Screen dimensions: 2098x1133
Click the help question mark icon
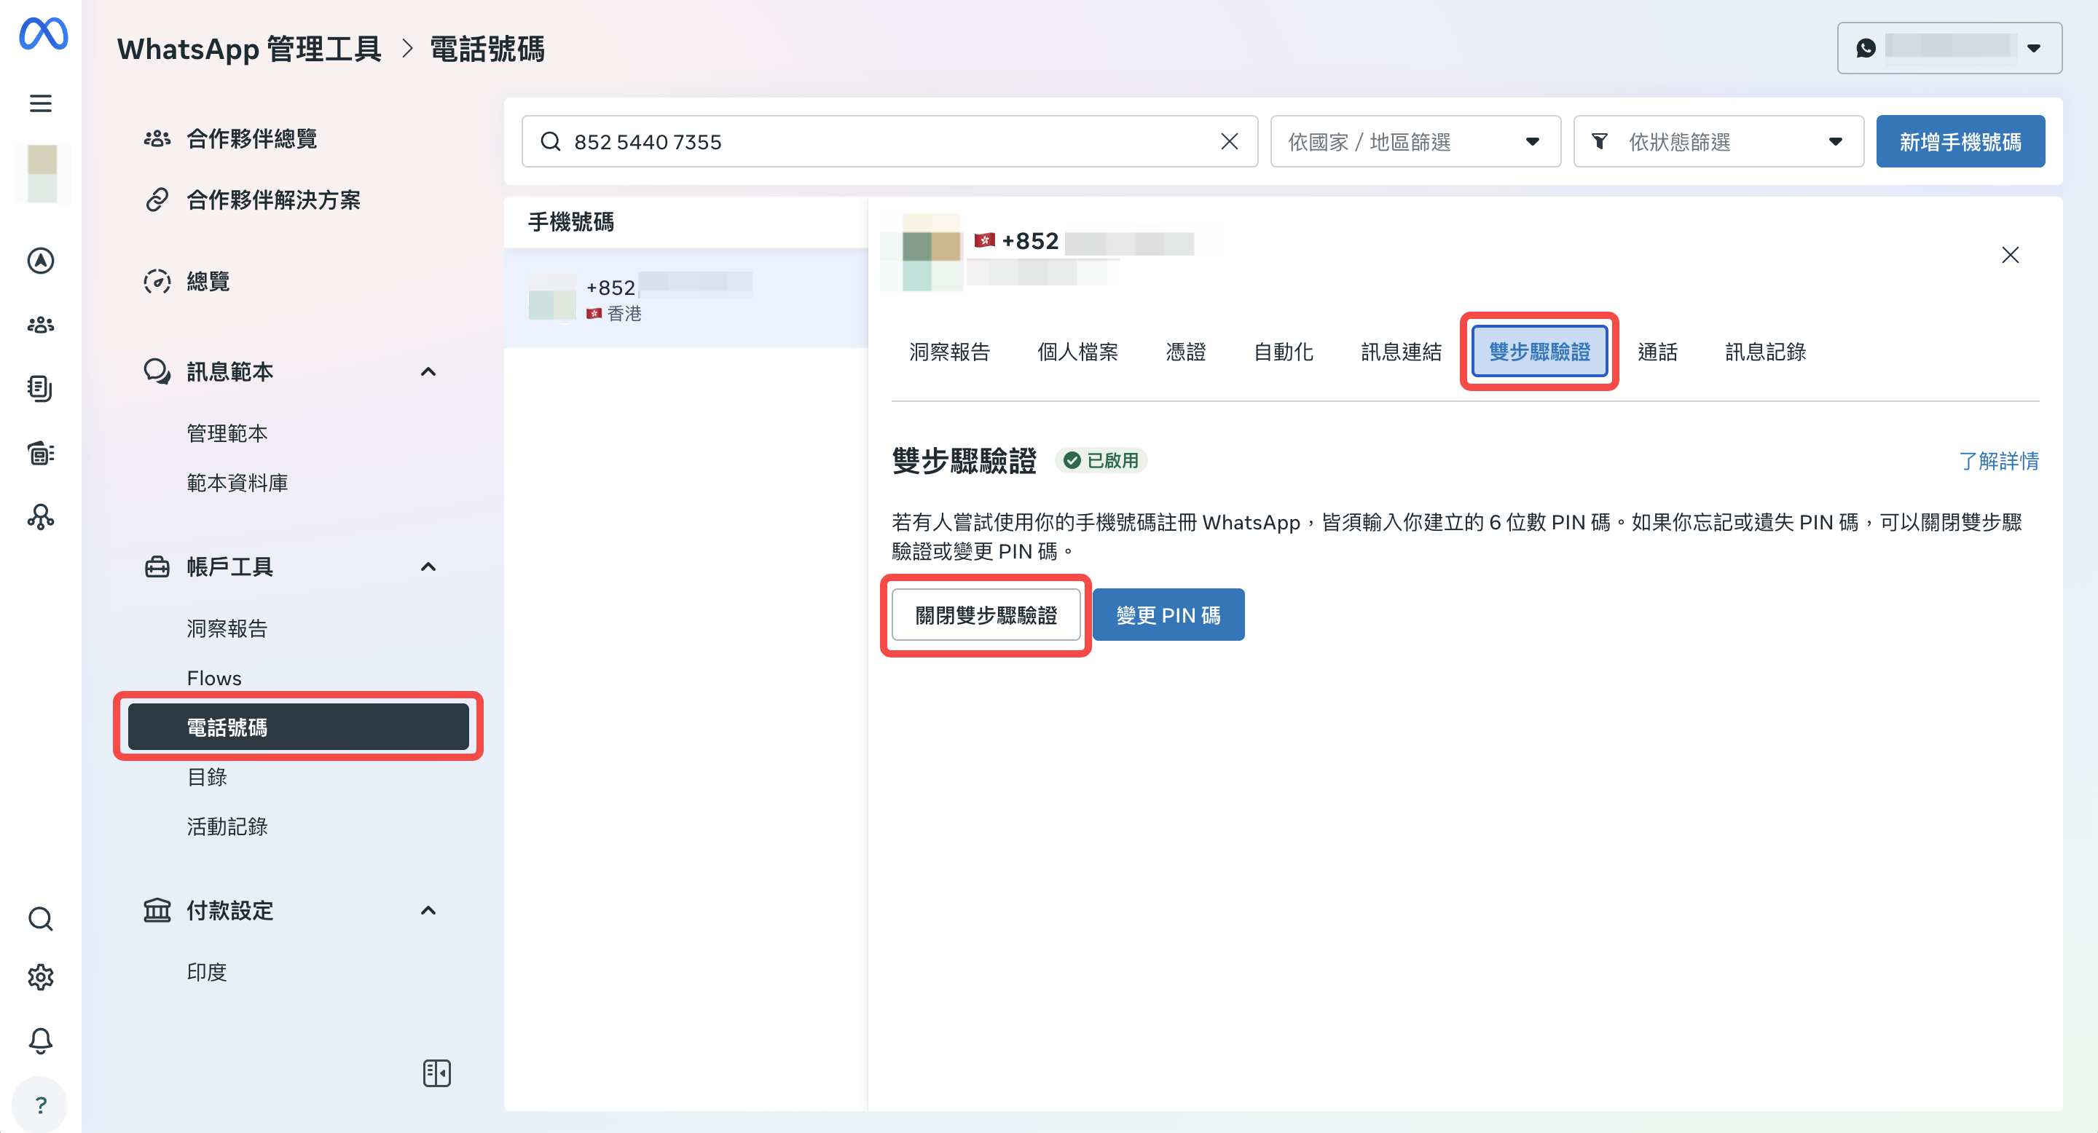pyautogui.click(x=41, y=1105)
